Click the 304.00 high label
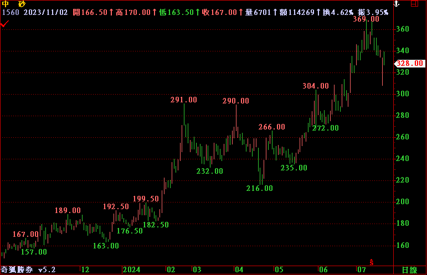 point(316,86)
